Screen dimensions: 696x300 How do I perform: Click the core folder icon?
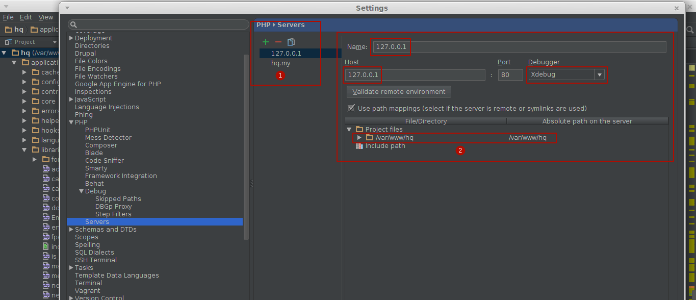tap(36, 102)
